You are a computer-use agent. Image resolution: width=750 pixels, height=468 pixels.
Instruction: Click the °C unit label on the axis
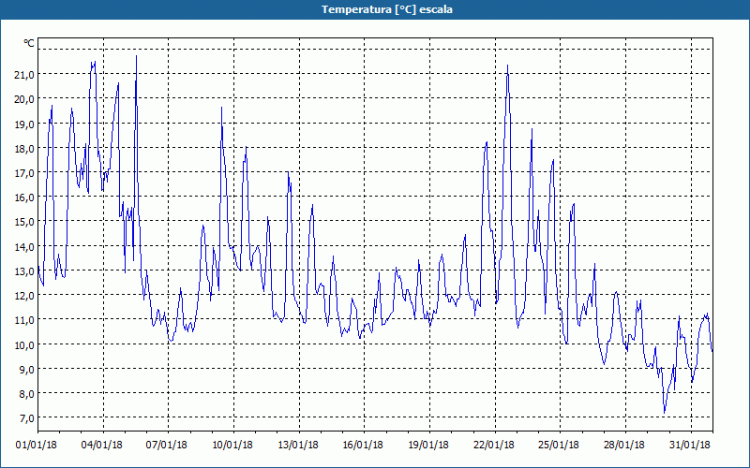click(x=29, y=43)
